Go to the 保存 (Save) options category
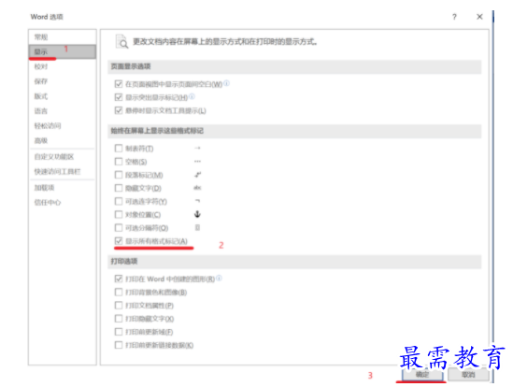This screenshot has width=513, height=387. 63,81
